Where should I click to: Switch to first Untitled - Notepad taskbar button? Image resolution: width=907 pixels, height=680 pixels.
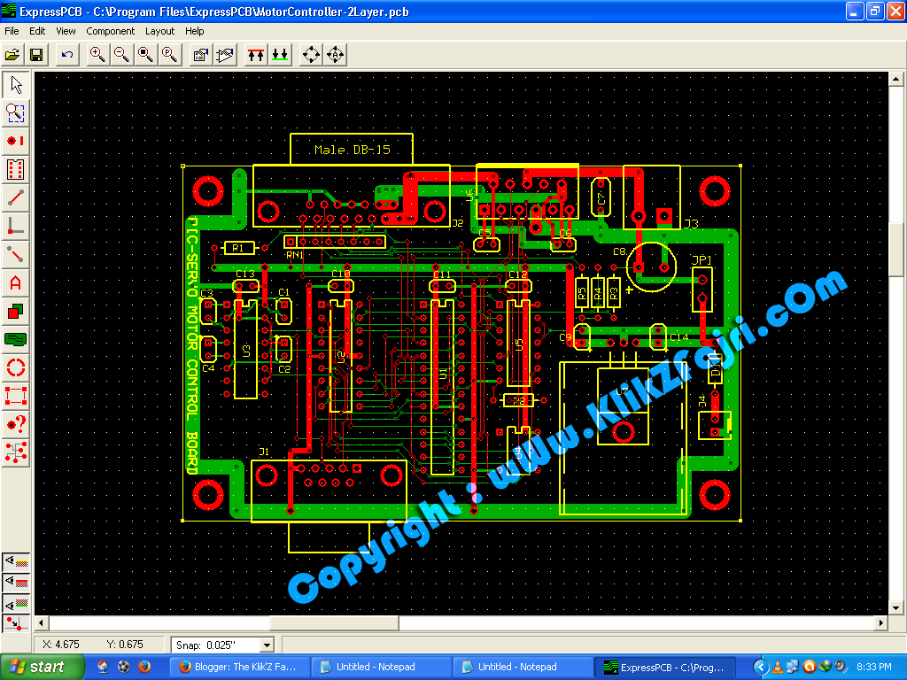point(381,668)
